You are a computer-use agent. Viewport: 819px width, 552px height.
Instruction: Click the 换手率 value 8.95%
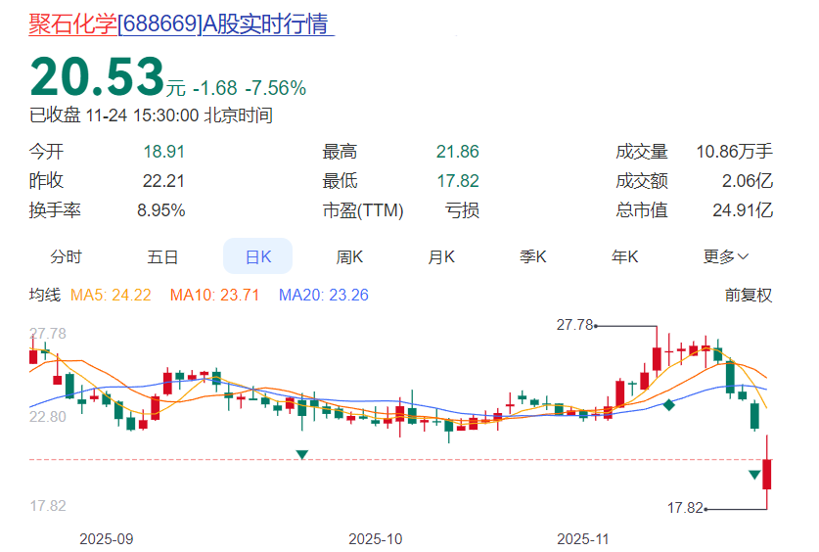[x=160, y=210]
